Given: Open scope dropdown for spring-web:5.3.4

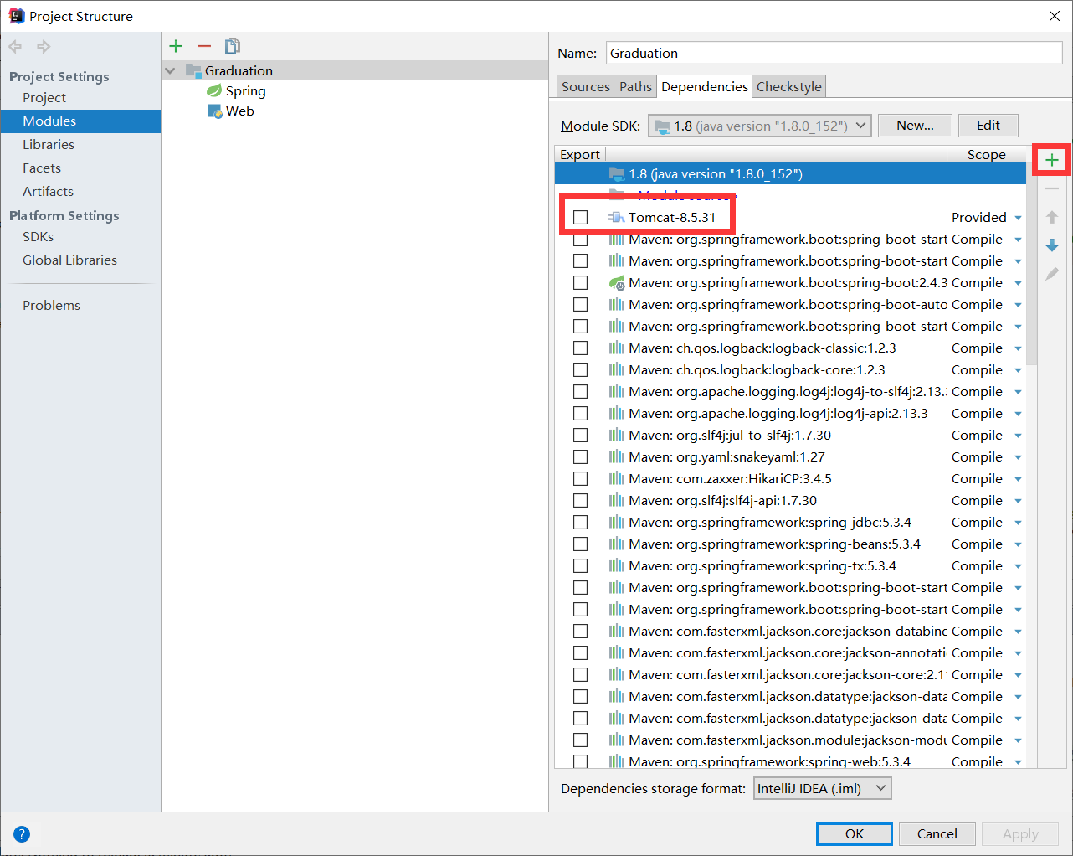Looking at the screenshot, I should [x=1018, y=761].
